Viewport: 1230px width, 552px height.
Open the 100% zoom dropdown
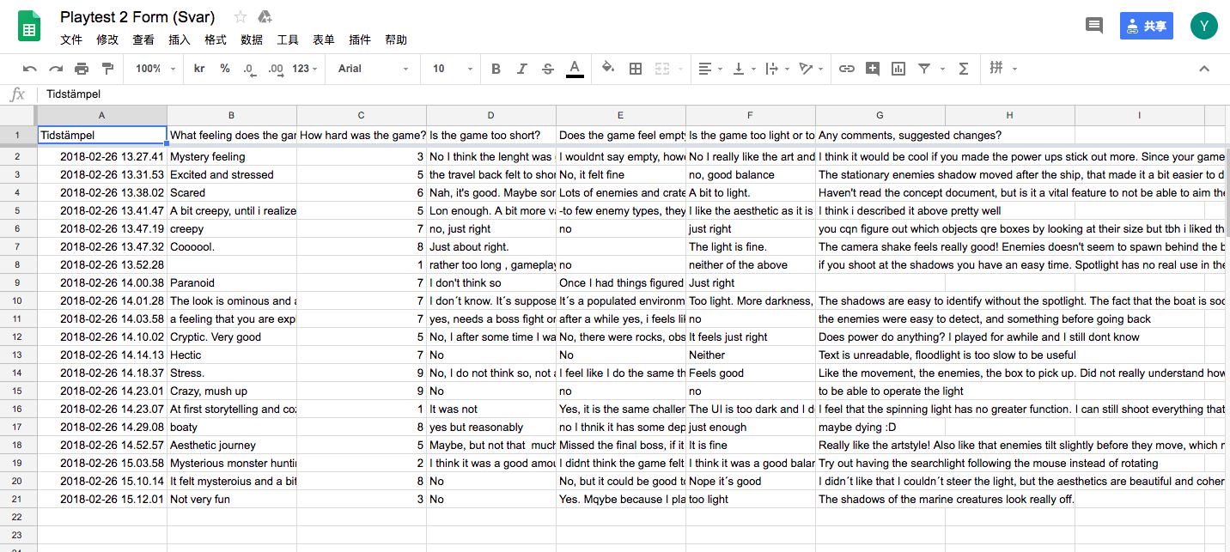click(x=155, y=69)
